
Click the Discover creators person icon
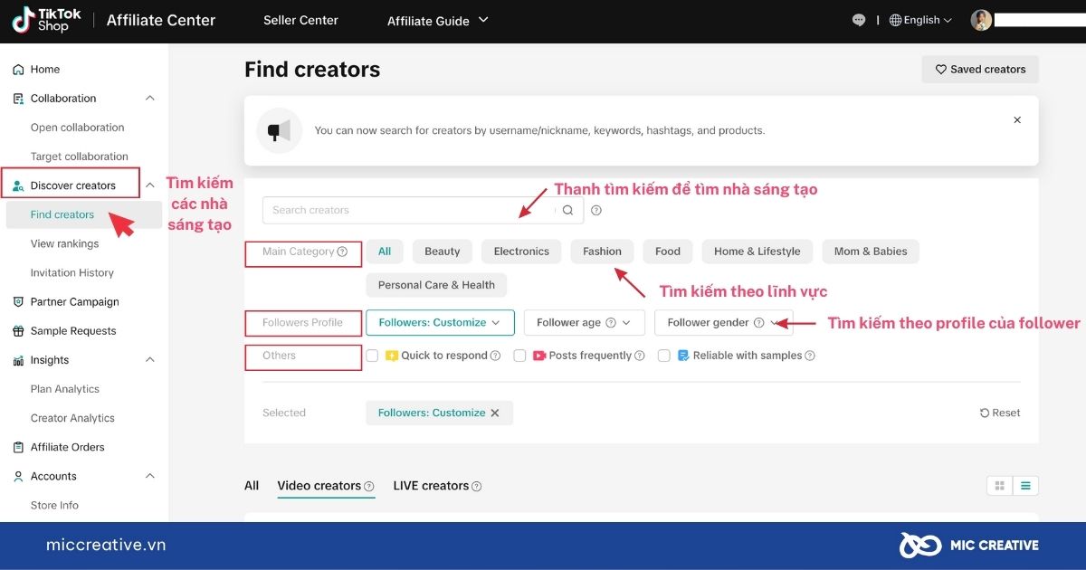pos(18,185)
